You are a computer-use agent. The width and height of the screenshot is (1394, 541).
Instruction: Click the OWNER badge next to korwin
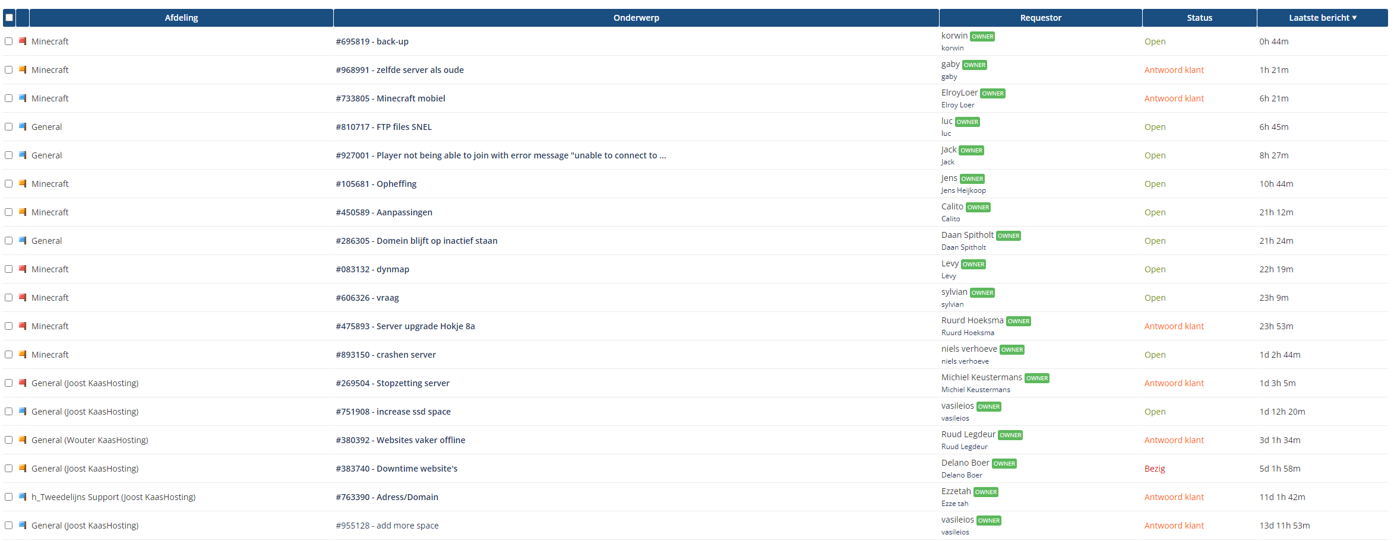click(x=982, y=36)
